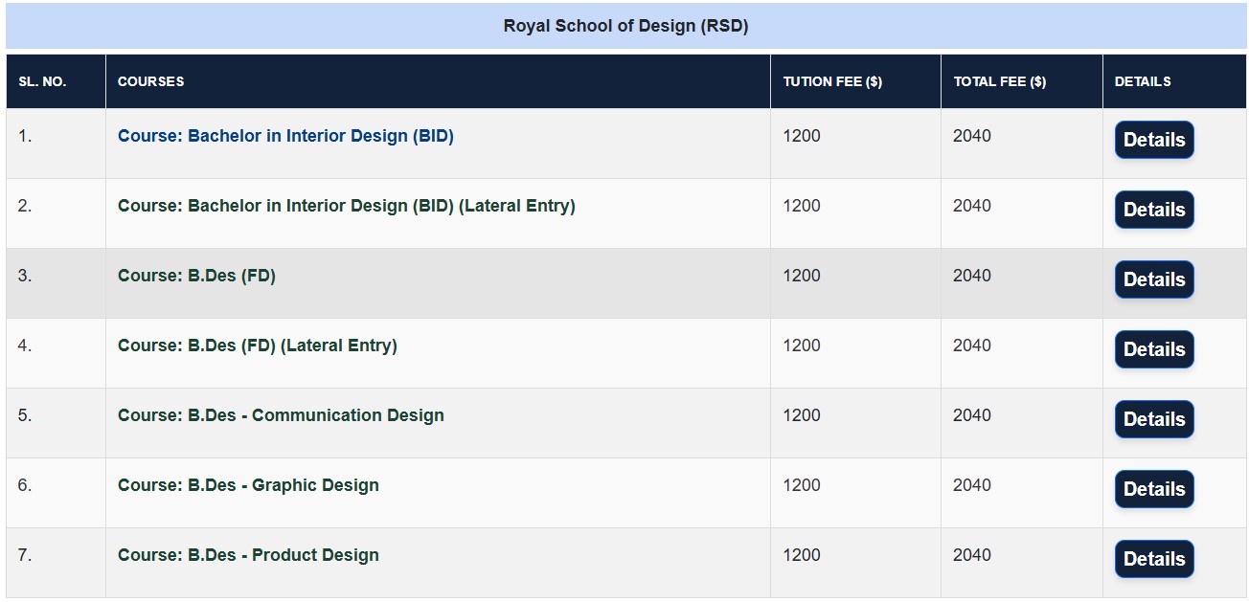Click tuition fee 1200 for Communication Design
Image resolution: width=1249 pixels, height=602 pixels.
pos(802,415)
